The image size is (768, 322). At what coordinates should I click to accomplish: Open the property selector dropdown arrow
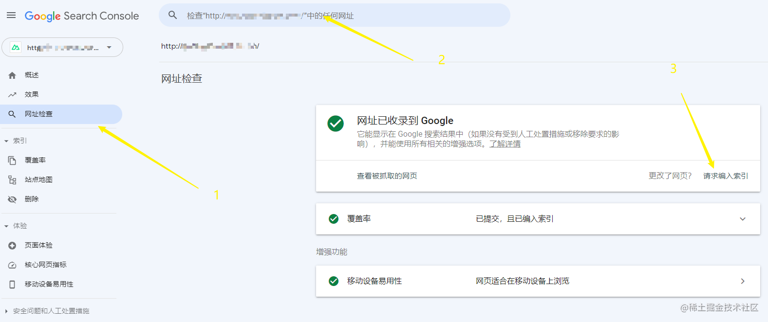[109, 47]
